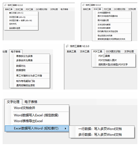This screenshot has width=140, height=147.
Task: Choose 提取图片型(扫描型)PDF文字 entry
Action: [113, 65]
